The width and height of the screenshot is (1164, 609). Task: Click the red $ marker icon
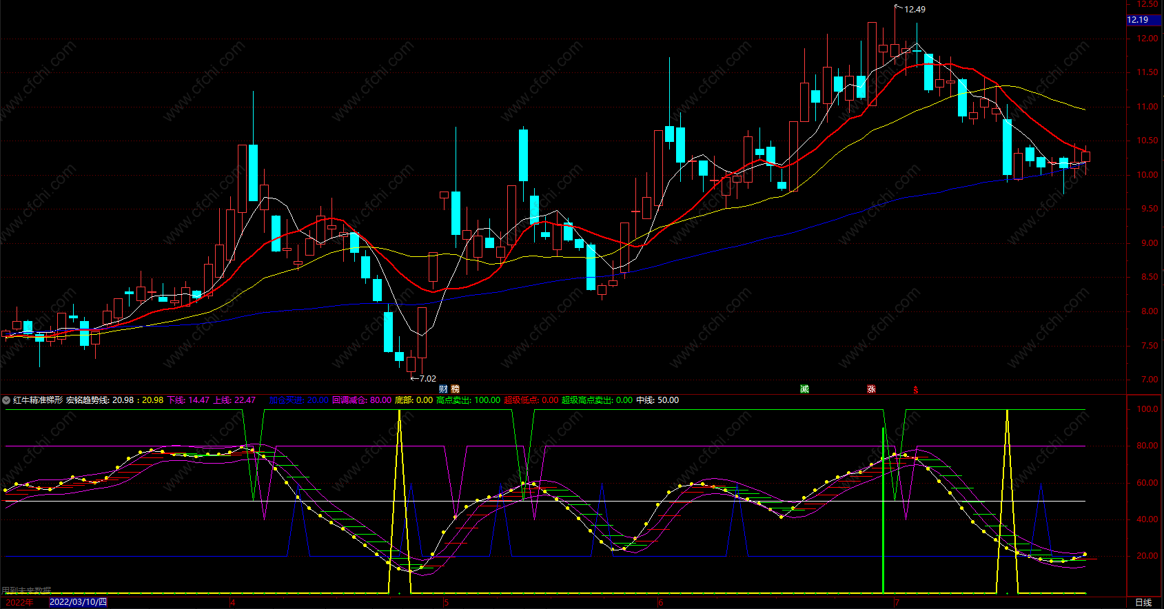tap(916, 390)
